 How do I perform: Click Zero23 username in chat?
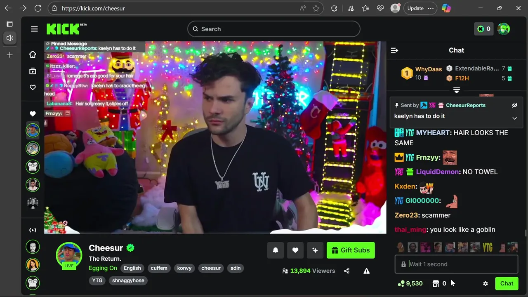pyautogui.click(x=407, y=215)
